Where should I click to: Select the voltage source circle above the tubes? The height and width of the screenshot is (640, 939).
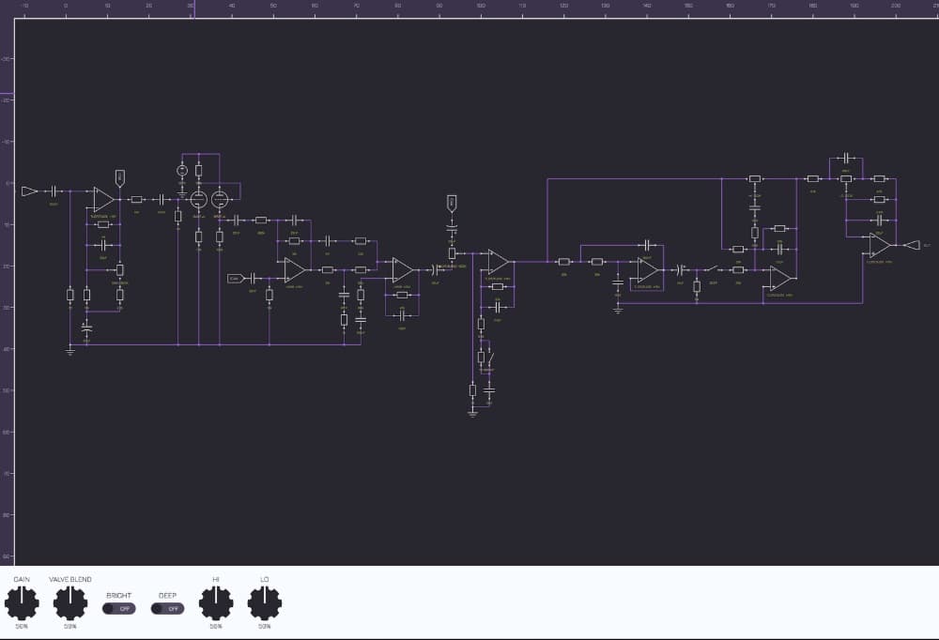pyautogui.click(x=182, y=171)
